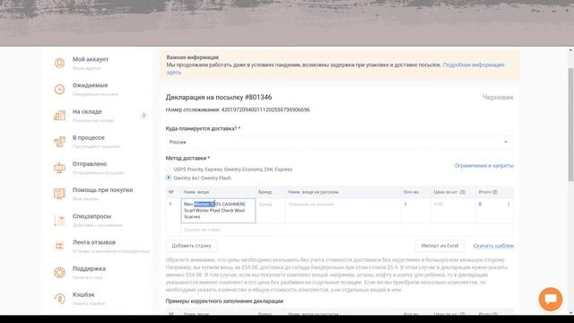Click the Expected parcels clock icon
The width and height of the screenshot is (574, 323).
[59, 90]
